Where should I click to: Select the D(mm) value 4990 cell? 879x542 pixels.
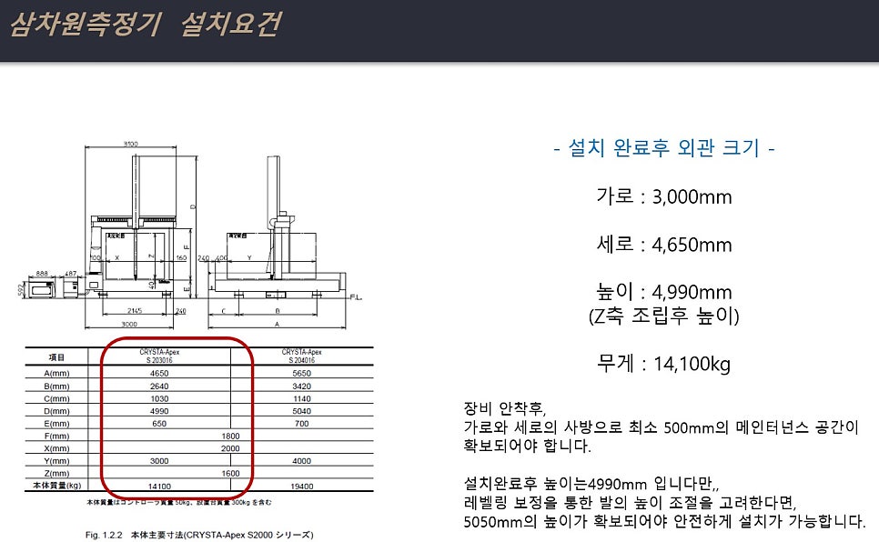[160, 410]
